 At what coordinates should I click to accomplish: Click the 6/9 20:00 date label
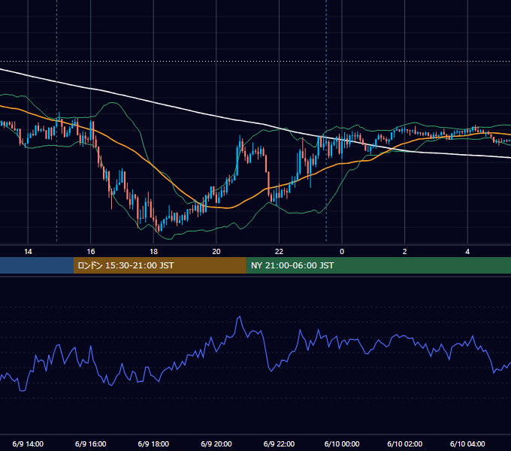click(216, 443)
